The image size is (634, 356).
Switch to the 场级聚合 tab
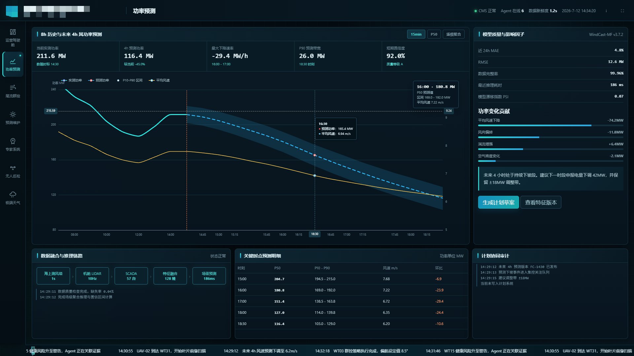454,34
